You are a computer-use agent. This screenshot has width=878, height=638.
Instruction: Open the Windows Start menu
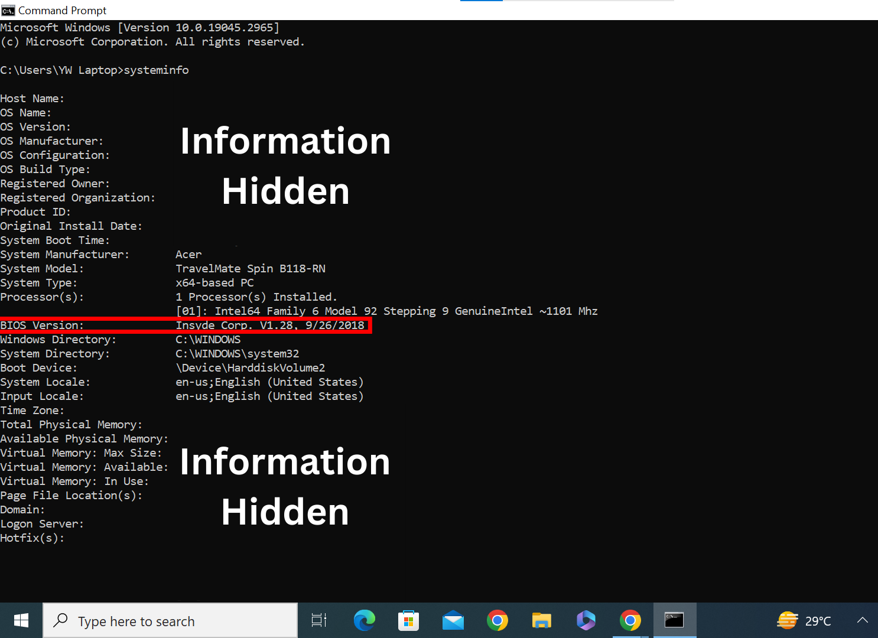(x=21, y=620)
